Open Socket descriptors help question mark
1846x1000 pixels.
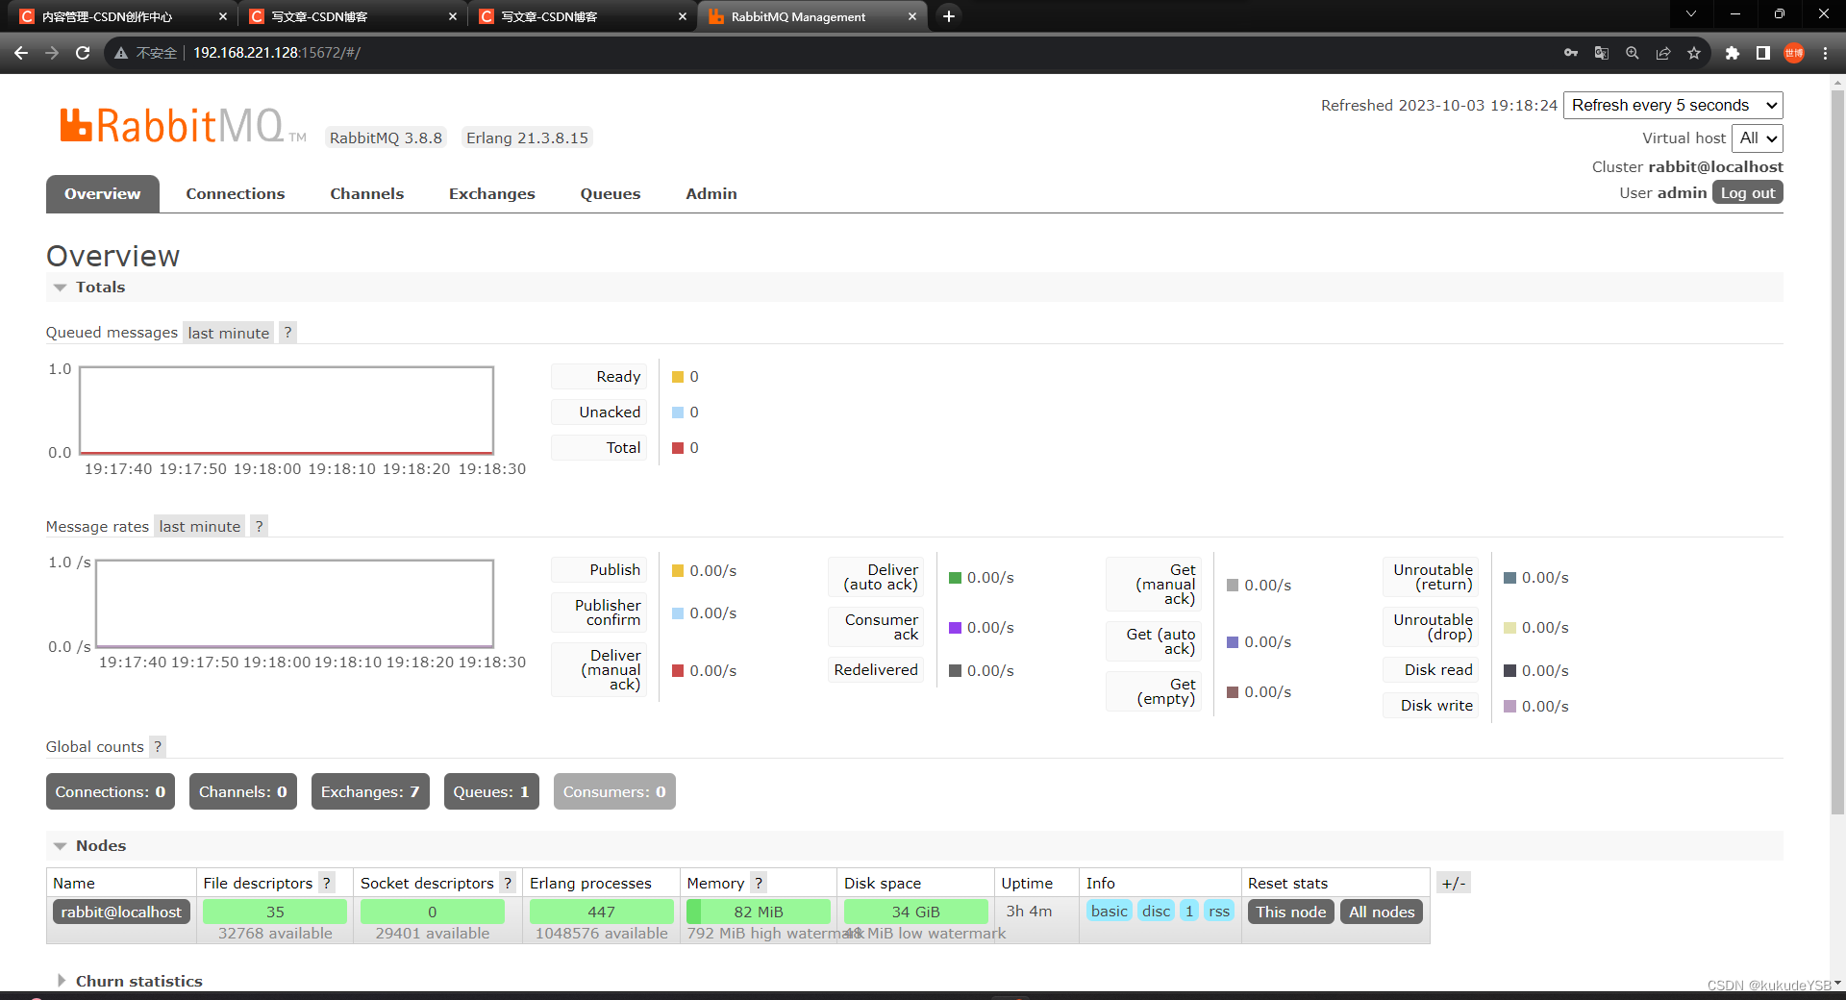pyautogui.click(x=508, y=883)
